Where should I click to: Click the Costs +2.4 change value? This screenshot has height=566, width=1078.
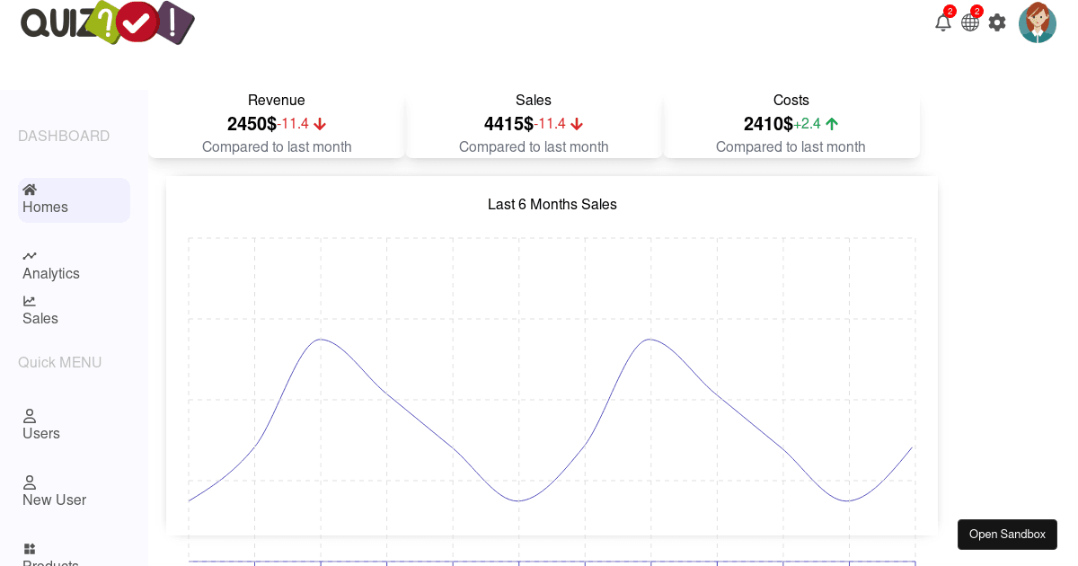[807, 124]
